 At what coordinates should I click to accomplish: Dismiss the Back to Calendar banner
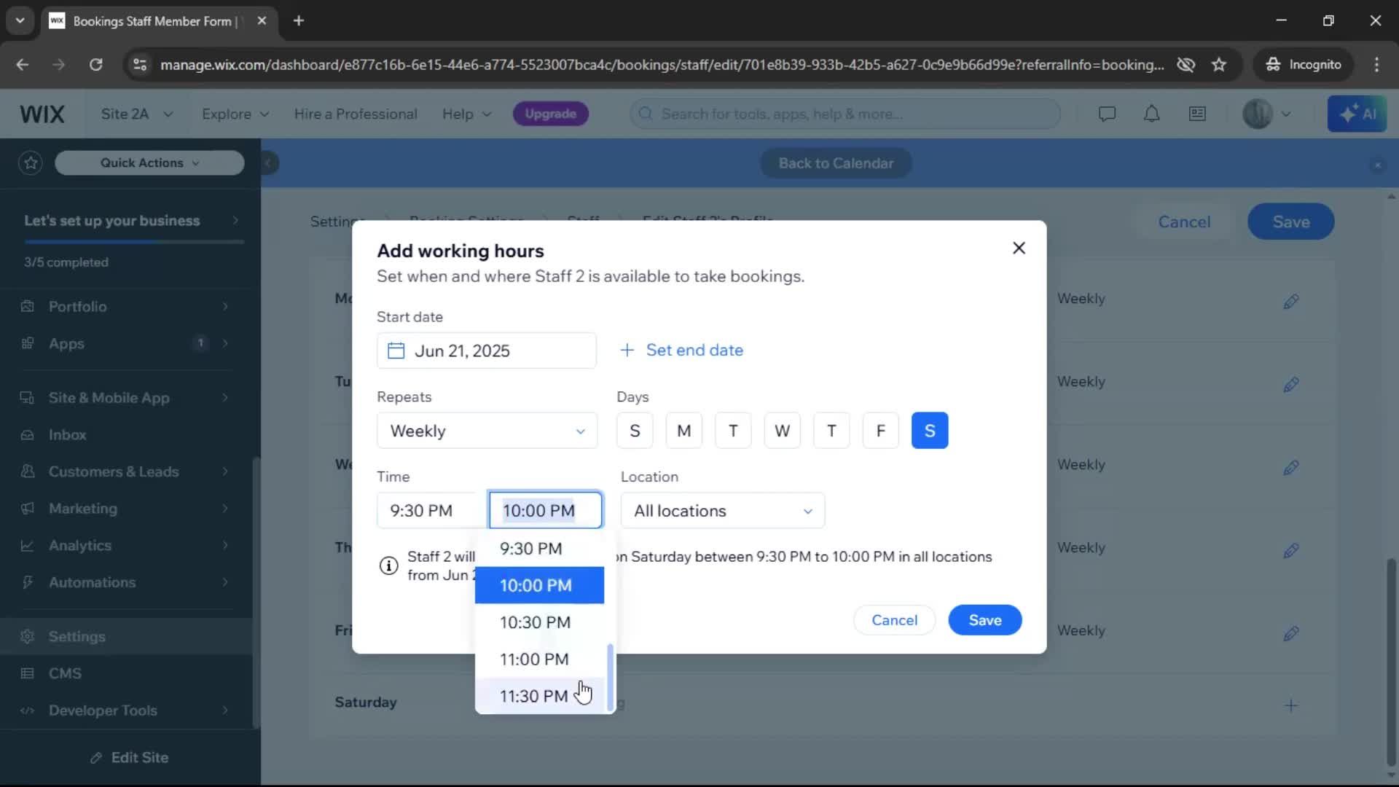[1377, 165]
